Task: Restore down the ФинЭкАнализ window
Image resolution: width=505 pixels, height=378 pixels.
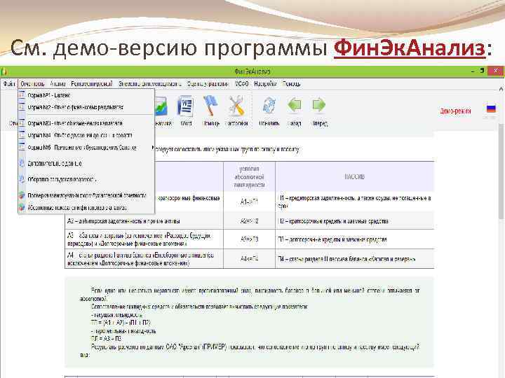Action: pos(482,71)
